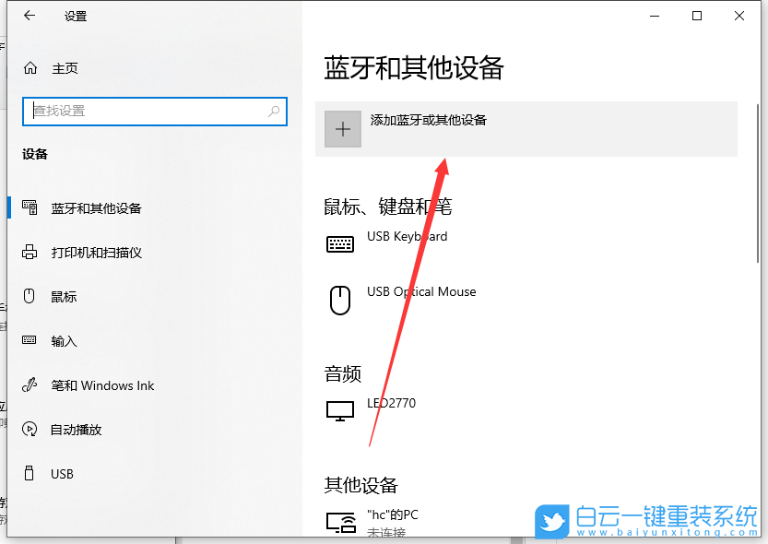Click the magnifier icon in the search box
The image size is (768, 544).
point(273,111)
